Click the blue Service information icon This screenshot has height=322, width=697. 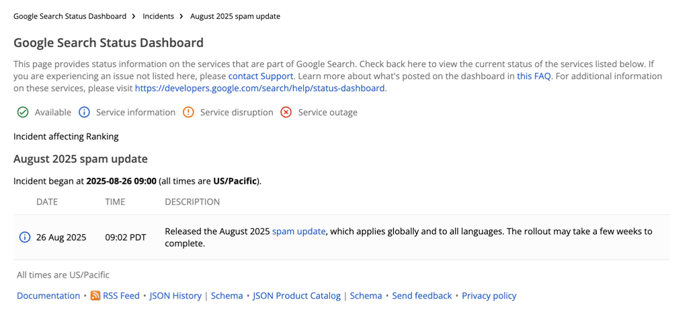pos(84,112)
